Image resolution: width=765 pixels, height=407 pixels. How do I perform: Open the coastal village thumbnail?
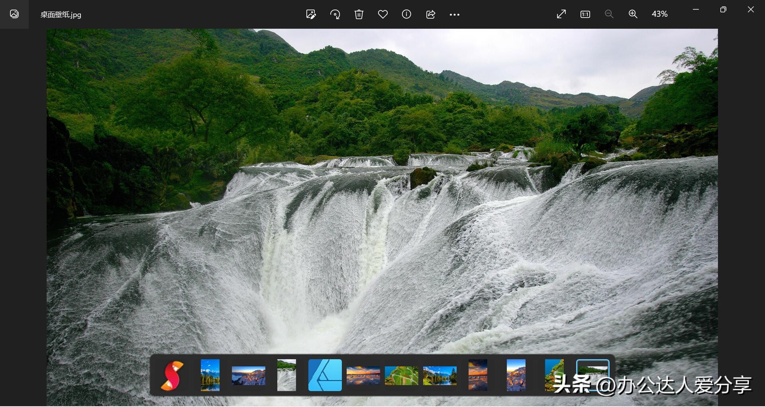(248, 375)
